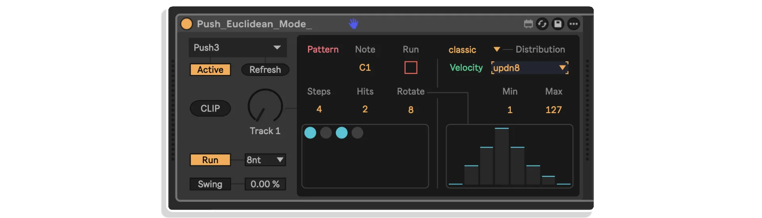The width and height of the screenshot is (762, 218).
Task: Open the three-dots options menu icon
Action: click(573, 24)
